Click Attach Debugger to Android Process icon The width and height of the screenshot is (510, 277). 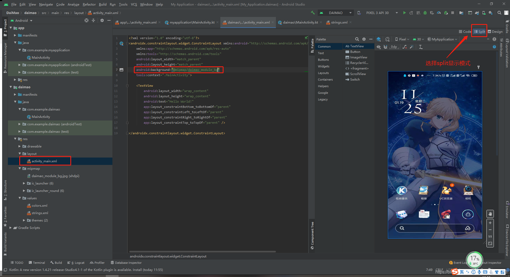[446, 13]
